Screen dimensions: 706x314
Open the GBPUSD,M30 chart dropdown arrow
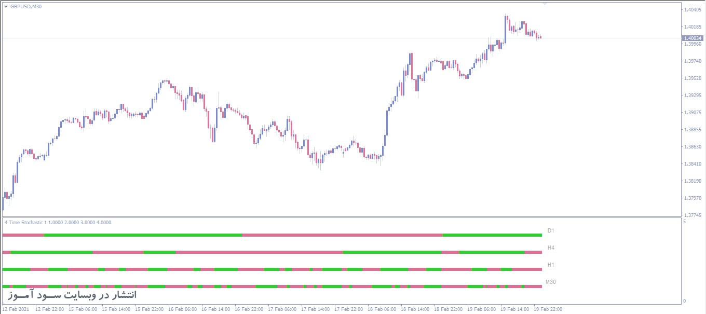tap(6, 7)
